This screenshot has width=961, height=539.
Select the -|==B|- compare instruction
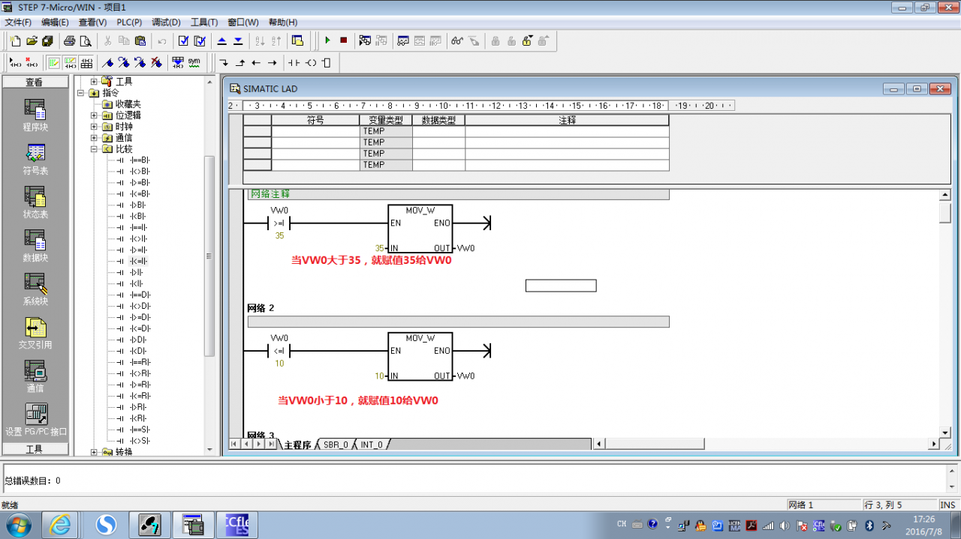tap(140, 160)
